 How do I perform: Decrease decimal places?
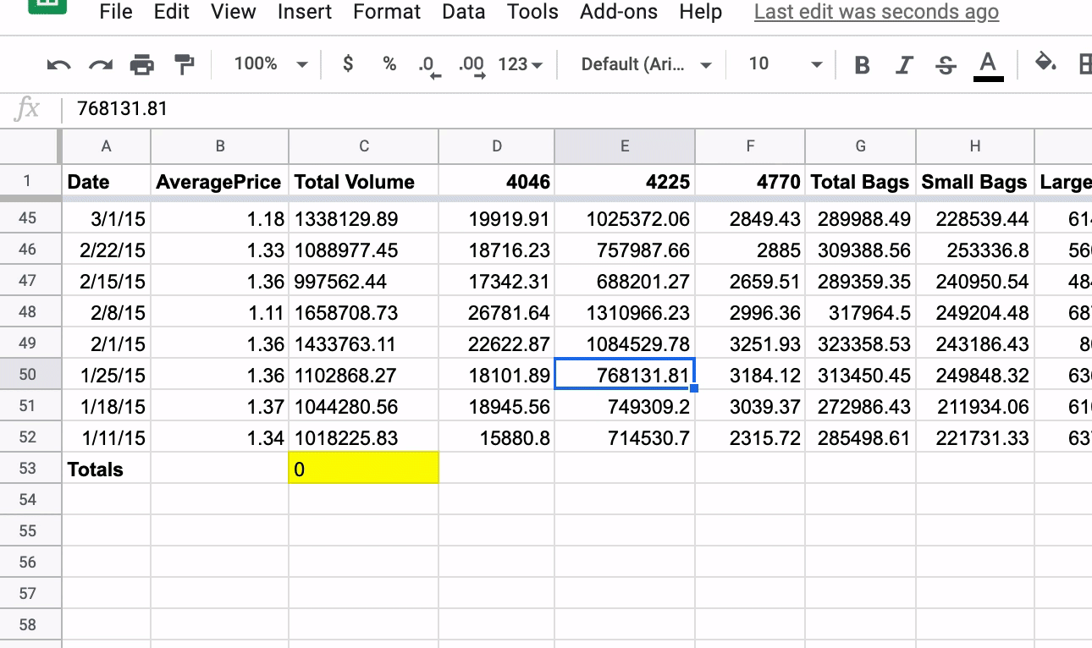click(x=429, y=63)
